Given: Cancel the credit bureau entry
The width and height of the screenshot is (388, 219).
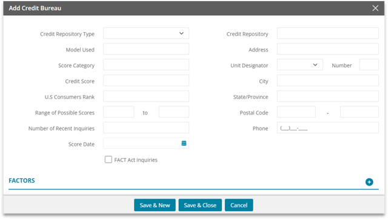Looking at the screenshot, I should point(239,205).
